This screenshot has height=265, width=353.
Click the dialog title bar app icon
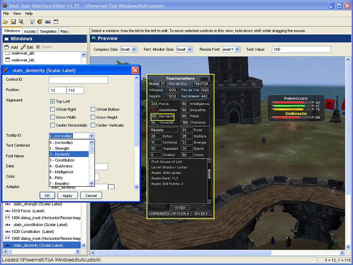[6, 70]
